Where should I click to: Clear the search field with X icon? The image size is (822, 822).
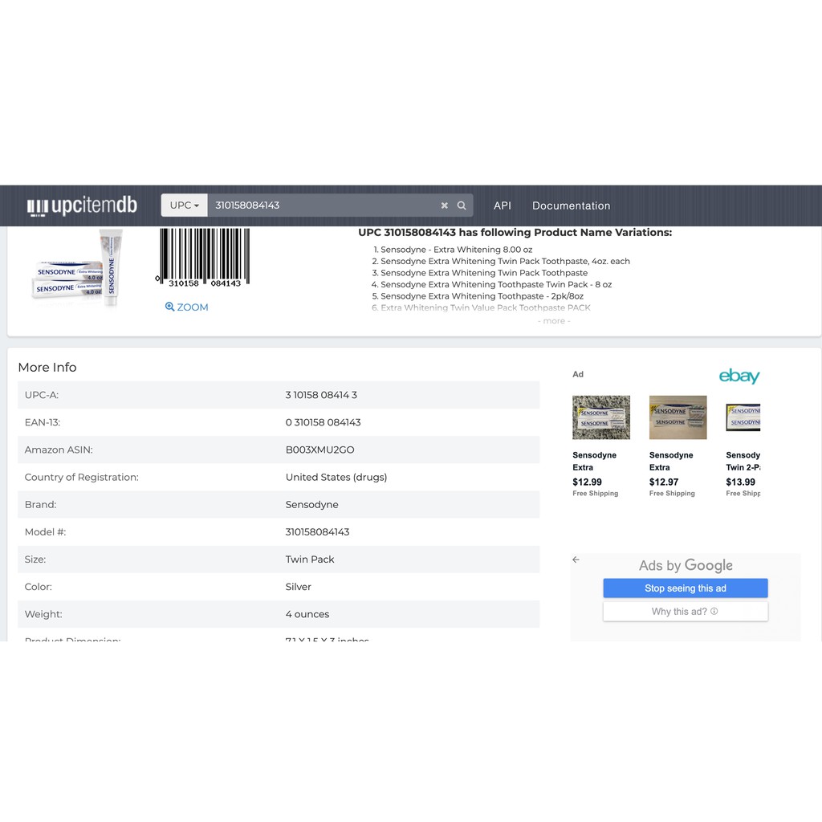[x=444, y=205]
